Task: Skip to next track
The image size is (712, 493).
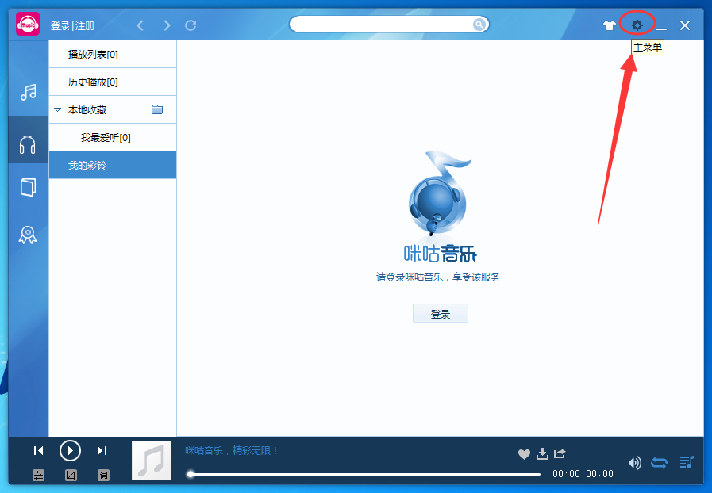Action: point(102,450)
